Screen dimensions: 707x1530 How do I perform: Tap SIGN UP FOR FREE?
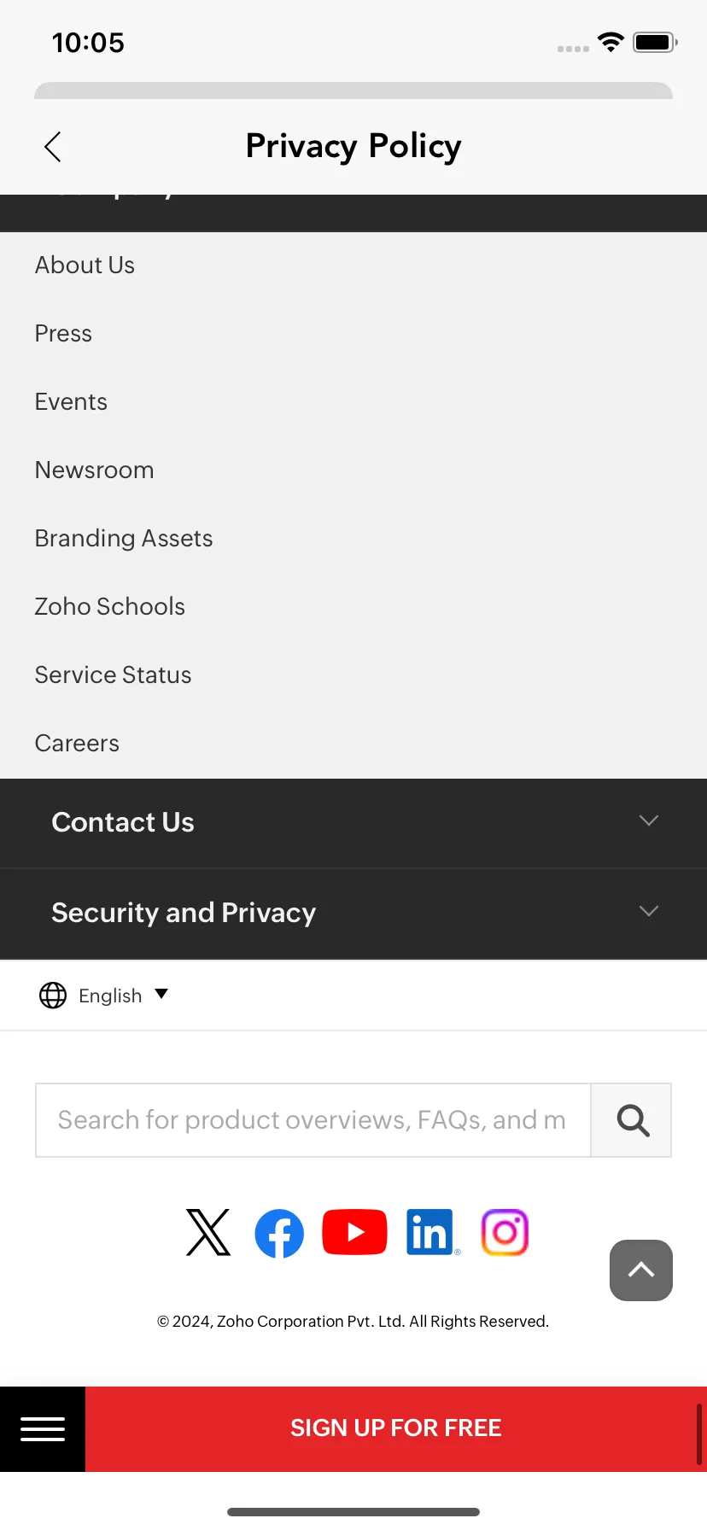[396, 1429]
